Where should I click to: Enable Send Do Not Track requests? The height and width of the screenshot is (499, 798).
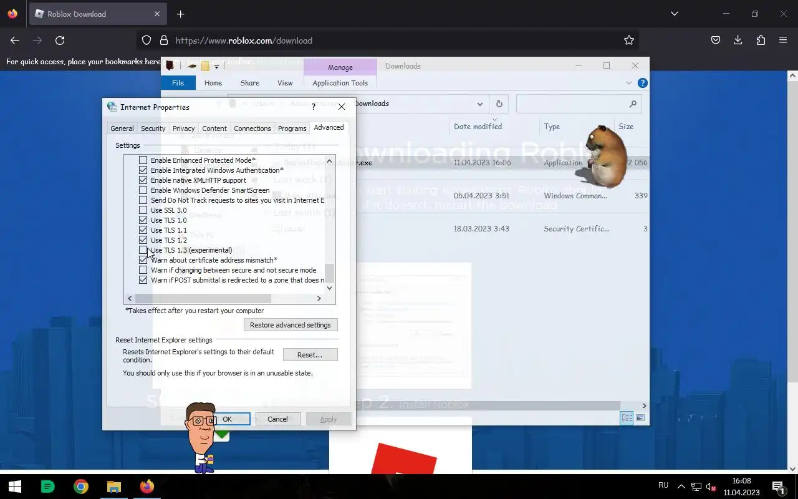(x=143, y=200)
